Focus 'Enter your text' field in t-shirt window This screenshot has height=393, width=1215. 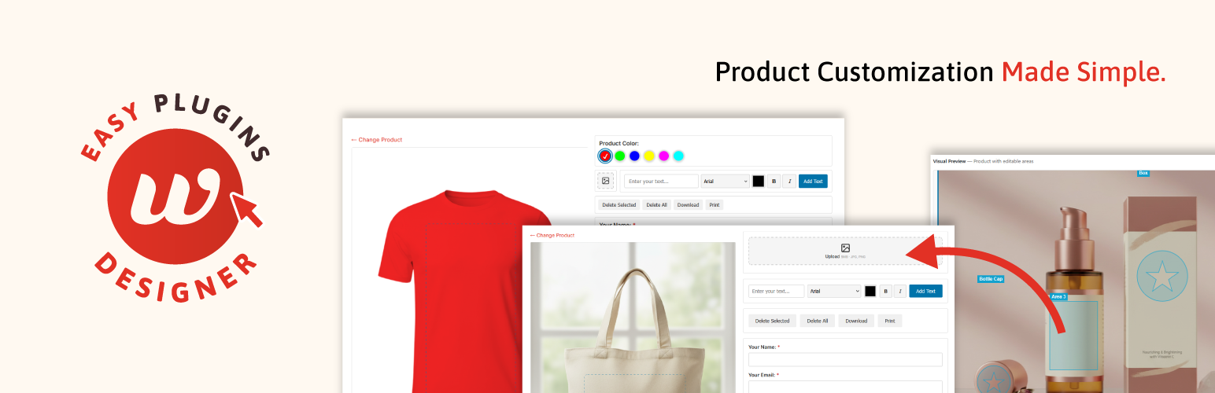(x=661, y=181)
